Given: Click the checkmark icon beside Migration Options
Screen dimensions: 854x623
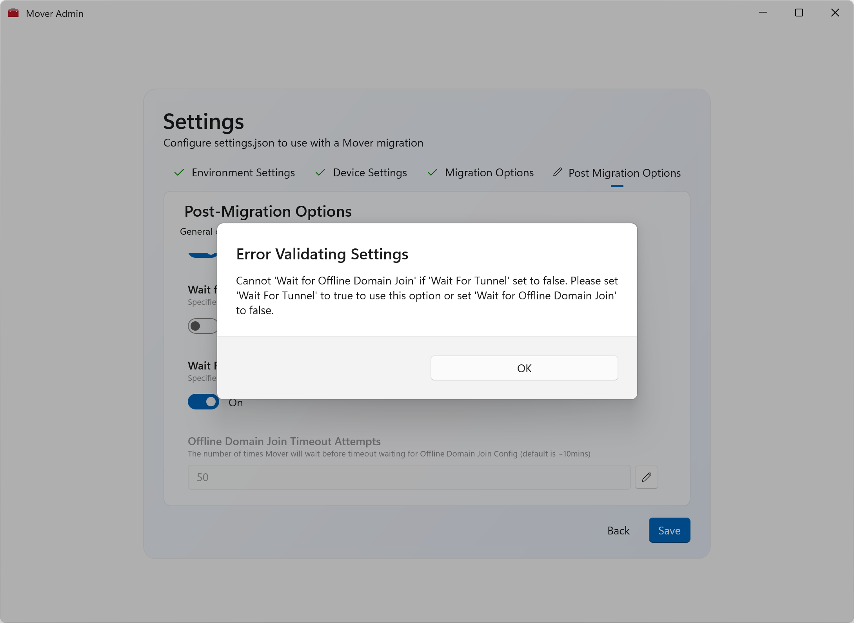Looking at the screenshot, I should (432, 173).
